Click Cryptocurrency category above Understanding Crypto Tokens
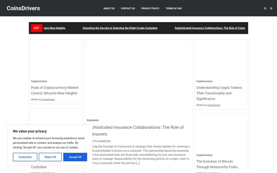This screenshot has height=173, width=277. coord(204,82)
